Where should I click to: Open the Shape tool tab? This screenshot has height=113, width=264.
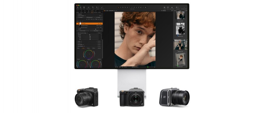pyautogui.click(x=85, y=11)
